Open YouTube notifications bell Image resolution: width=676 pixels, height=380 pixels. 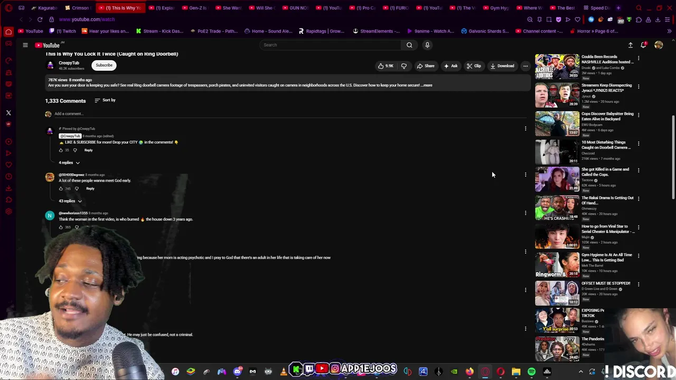(x=643, y=45)
